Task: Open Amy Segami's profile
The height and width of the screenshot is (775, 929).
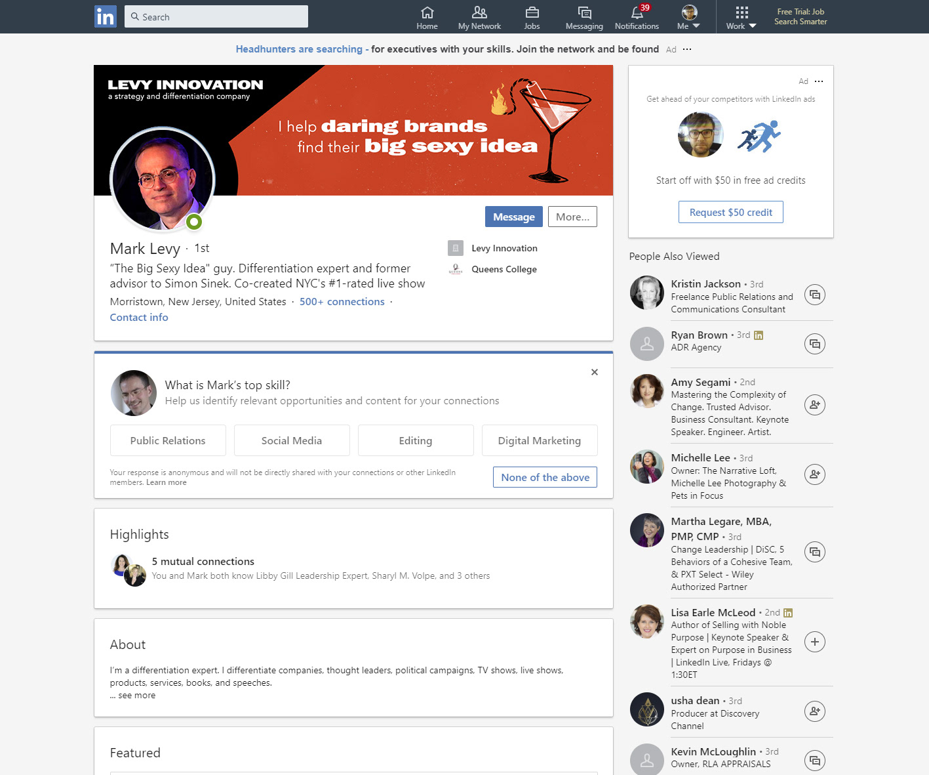Action: [x=701, y=383]
